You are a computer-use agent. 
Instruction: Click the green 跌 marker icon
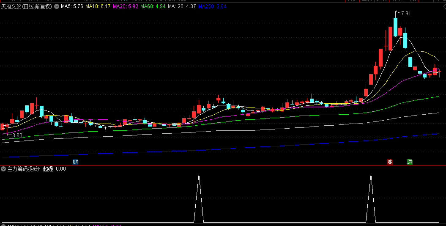410,162
